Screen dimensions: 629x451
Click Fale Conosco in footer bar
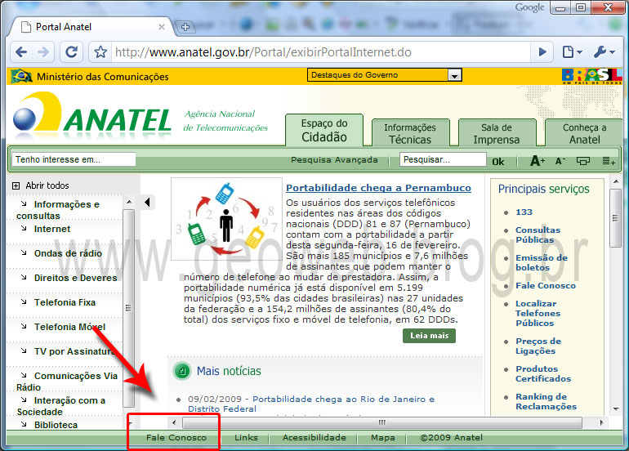[x=176, y=437]
